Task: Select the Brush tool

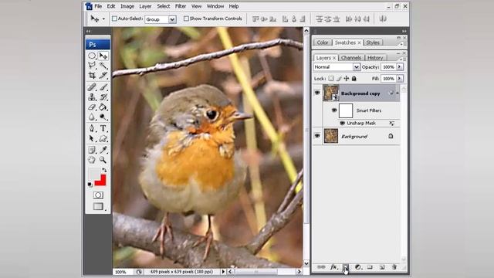Action: (x=103, y=87)
